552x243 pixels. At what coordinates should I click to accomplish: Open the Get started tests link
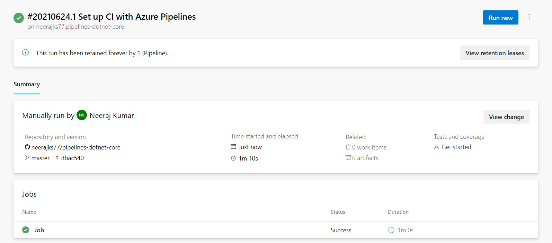tap(456, 147)
